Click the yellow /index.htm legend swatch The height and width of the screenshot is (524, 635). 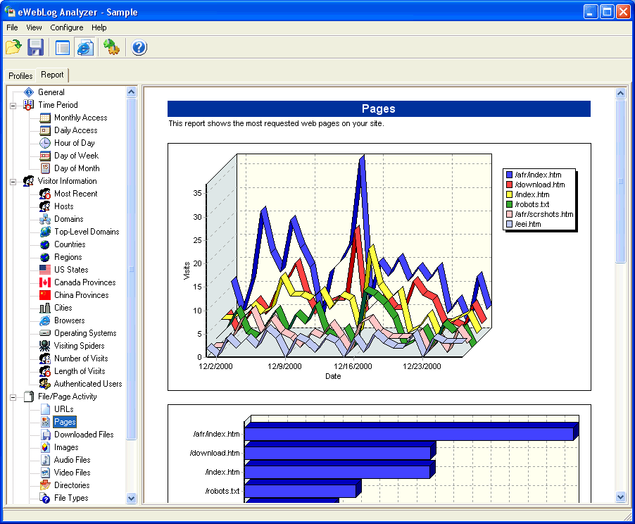point(510,194)
